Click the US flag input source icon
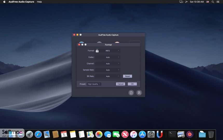This screenshot has width=223, height=140. (x=208, y=2)
